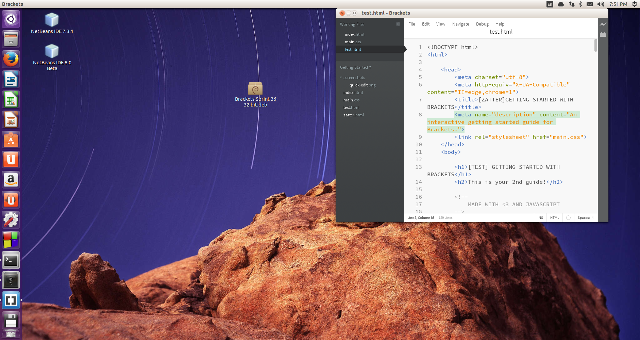Open the Files manager from the launcher
This screenshot has height=340, width=640.
coord(11,39)
